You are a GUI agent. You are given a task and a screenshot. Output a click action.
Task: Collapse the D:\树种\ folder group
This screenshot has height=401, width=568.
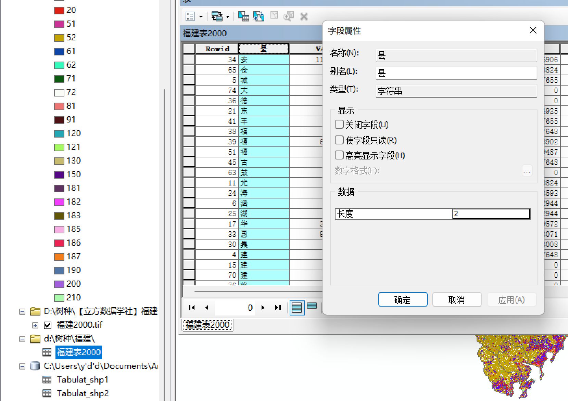pyautogui.click(x=22, y=311)
